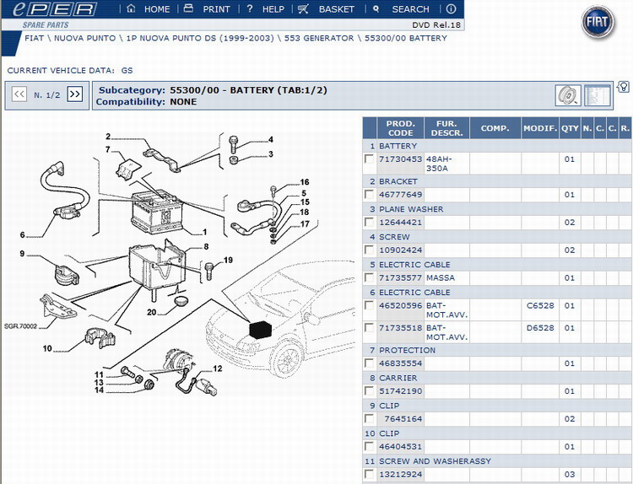633x484 pixels.
Task: Click the lightbulb hint icon
Action: point(624,87)
